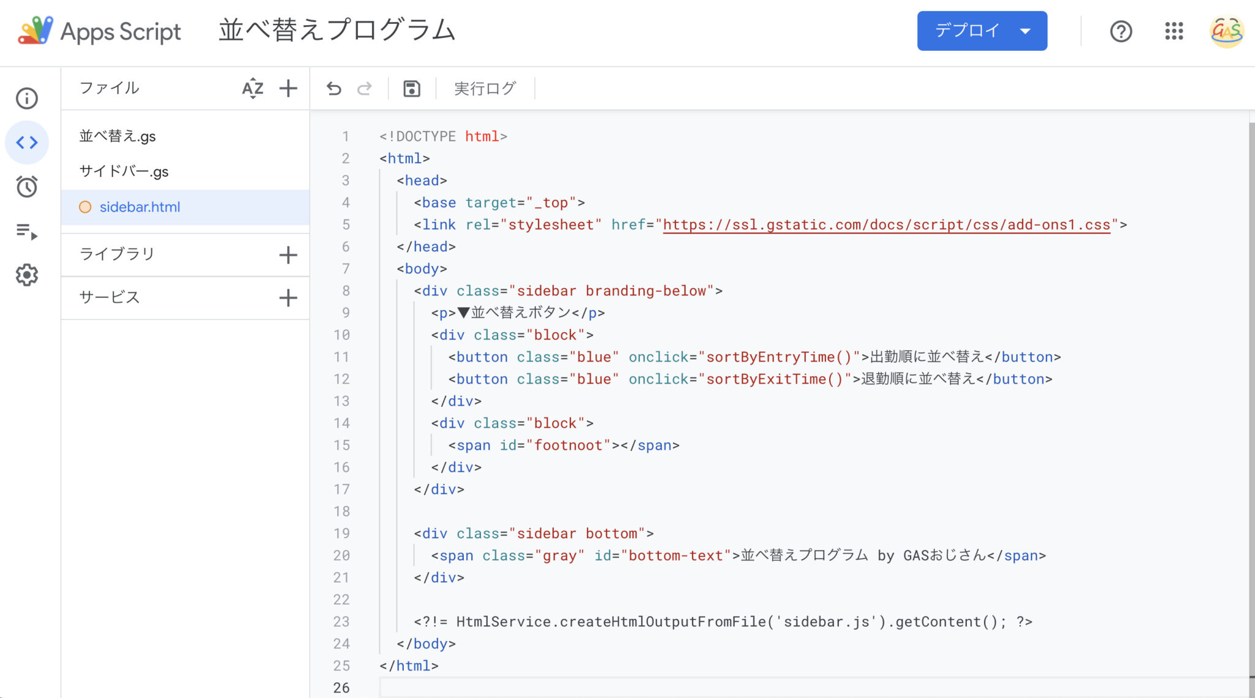This screenshot has height=698, width=1255.
Task: Click the Undo icon in the toolbar
Action: point(333,88)
